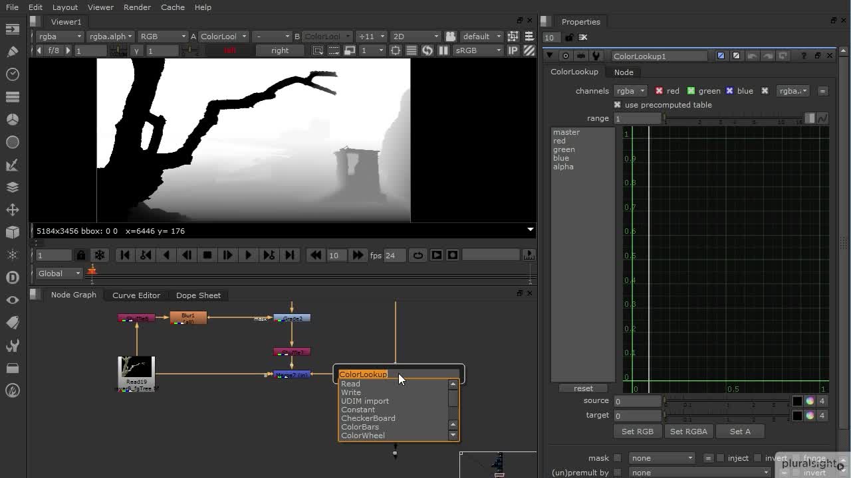Toggle the mask enable checkbox
The width and height of the screenshot is (851, 478).
point(617,458)
